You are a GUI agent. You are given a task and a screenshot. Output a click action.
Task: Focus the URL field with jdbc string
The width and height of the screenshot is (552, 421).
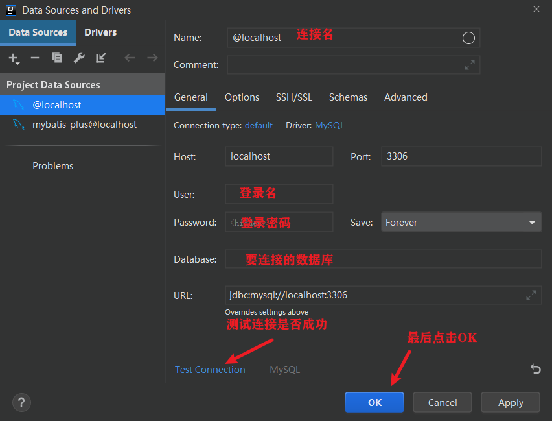point(383,295)
